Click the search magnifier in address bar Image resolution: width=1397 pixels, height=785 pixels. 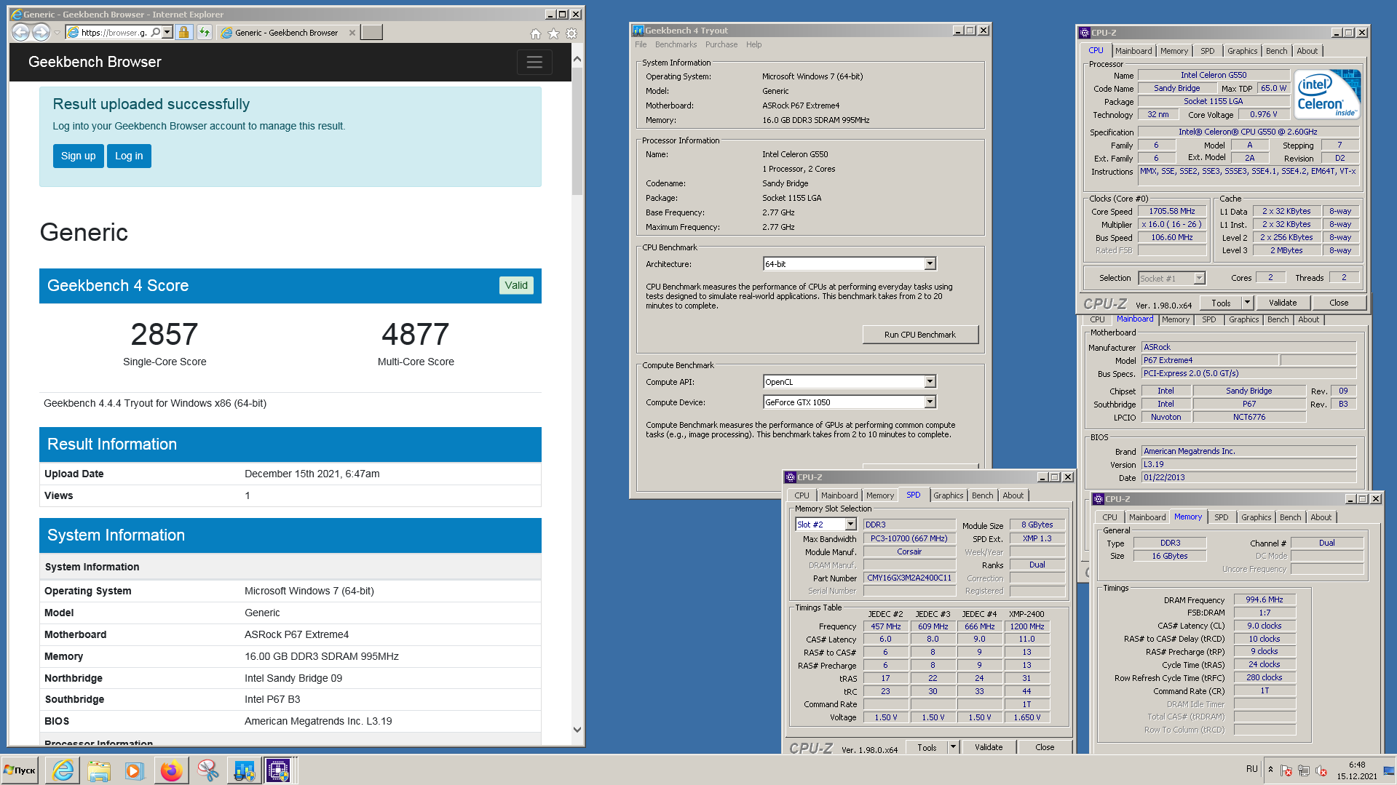tap(156, 33)
